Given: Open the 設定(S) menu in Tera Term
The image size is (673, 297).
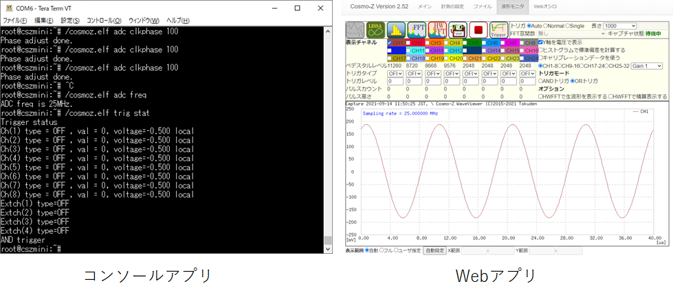Looking at the screenshot, I should coord(71,21).
